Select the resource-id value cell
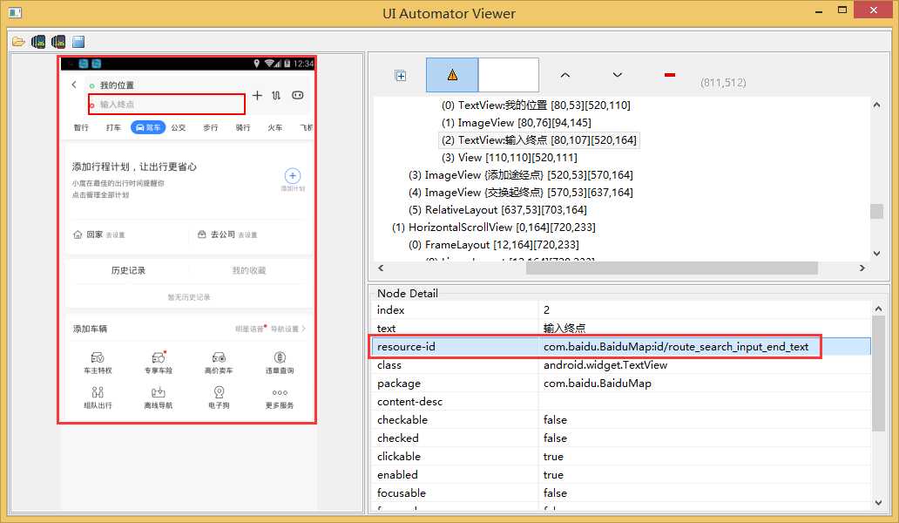The width and height of the screenshot is (899, 523). pyautogui.click(x=704, y=346)
